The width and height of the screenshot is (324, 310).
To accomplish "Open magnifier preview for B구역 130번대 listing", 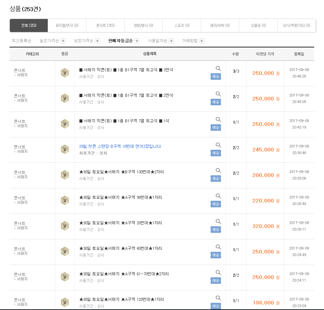I will pyautogui.click(x=218, y=170).
